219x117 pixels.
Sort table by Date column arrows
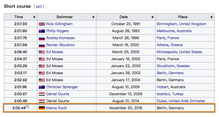tap(152, 17)
